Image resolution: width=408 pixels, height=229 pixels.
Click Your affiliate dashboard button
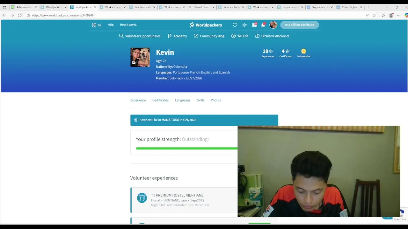[299, 25]
